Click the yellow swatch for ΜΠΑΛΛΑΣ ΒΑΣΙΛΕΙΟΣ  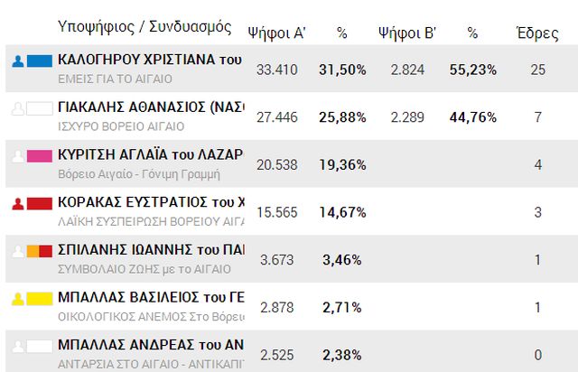40,298
